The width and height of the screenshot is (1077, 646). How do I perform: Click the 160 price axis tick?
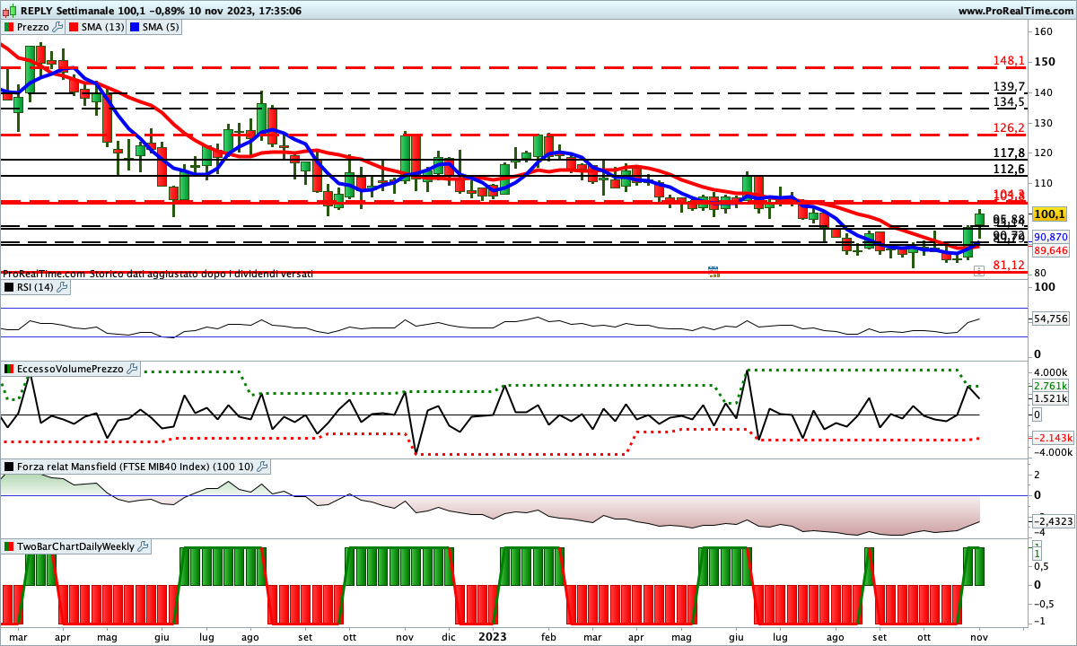pos(1043,31)
